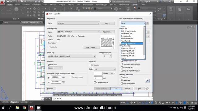Enable Scale lineweights checkbox
Viewport: 198px width, 111px height.
(95, 82)
